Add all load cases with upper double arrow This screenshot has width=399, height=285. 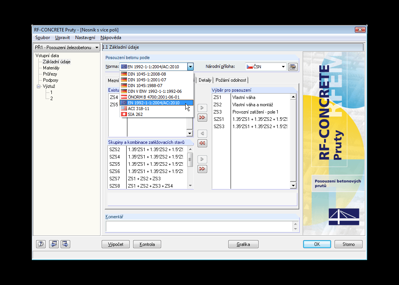pos(202,117)
